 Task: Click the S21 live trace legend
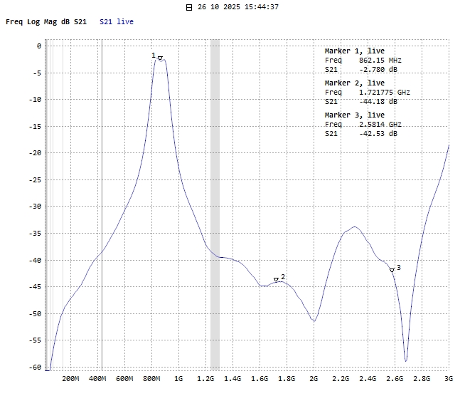point(117,22)
